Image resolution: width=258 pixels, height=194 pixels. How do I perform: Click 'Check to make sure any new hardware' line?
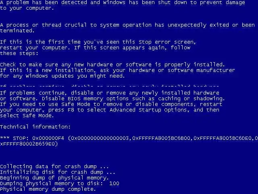click(x=112, y=65)
